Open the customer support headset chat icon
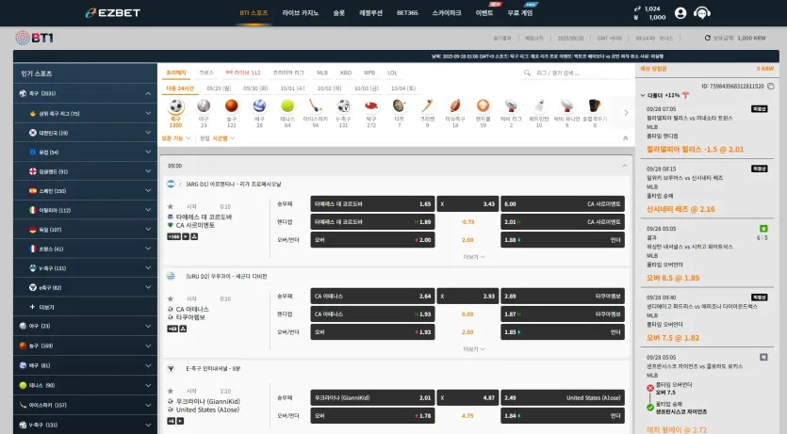787x434 pixels. 701,13
